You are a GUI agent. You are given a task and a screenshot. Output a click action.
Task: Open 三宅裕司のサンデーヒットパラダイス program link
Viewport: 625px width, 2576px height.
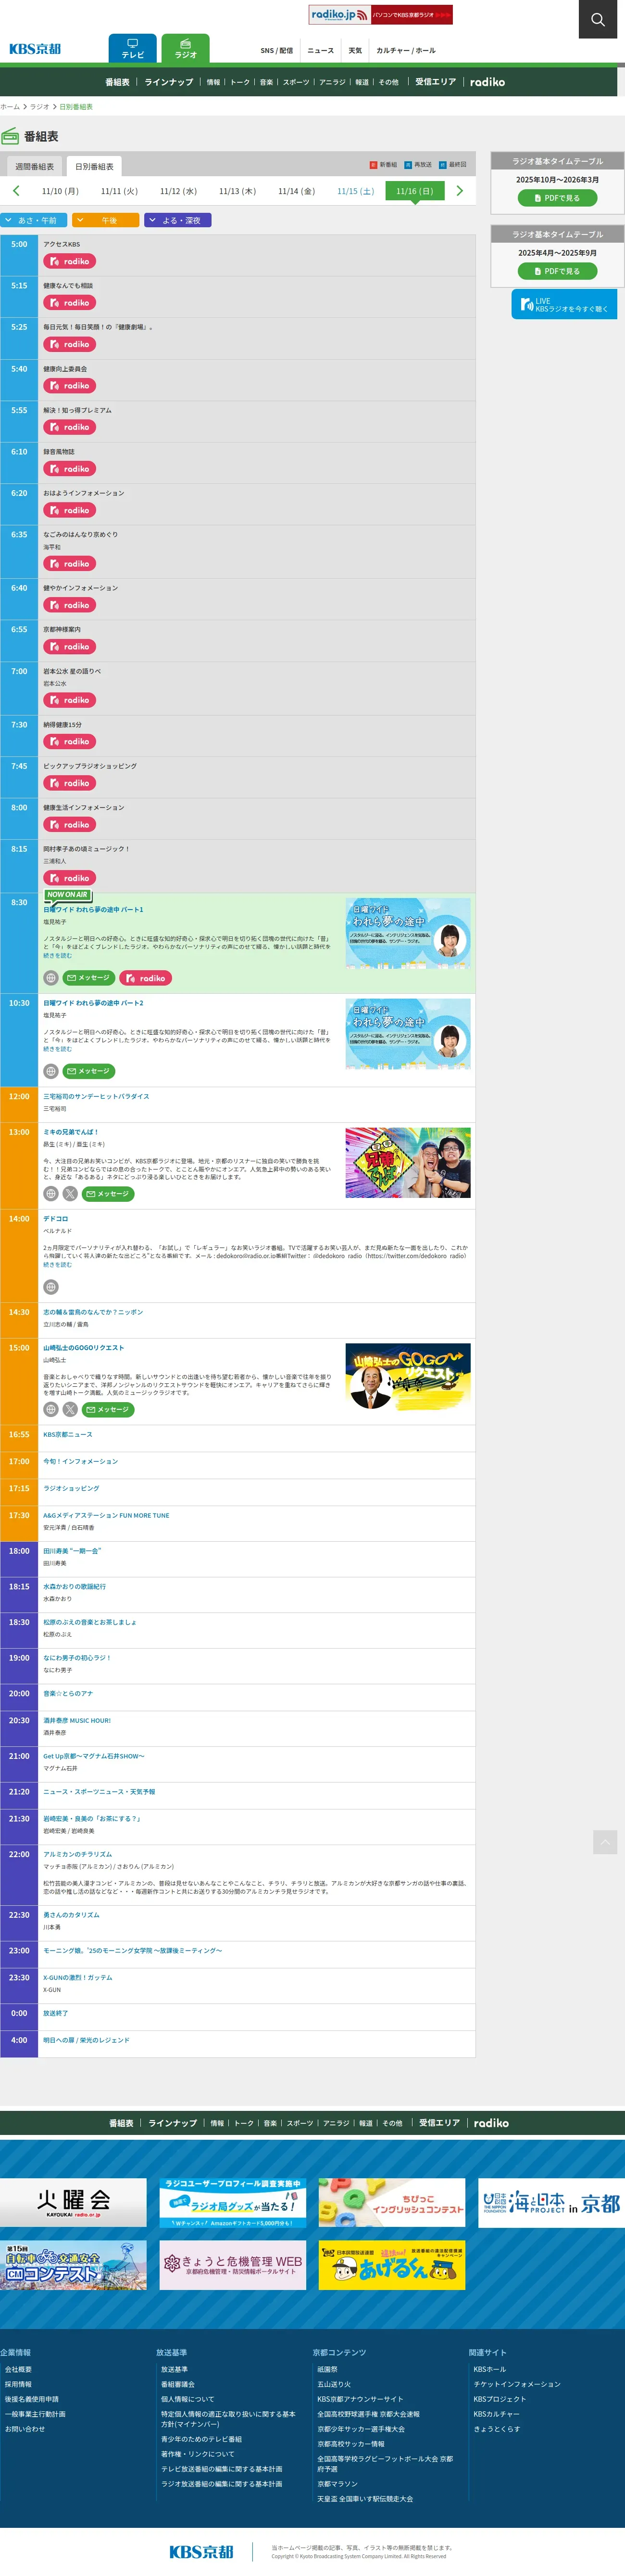96,1096
